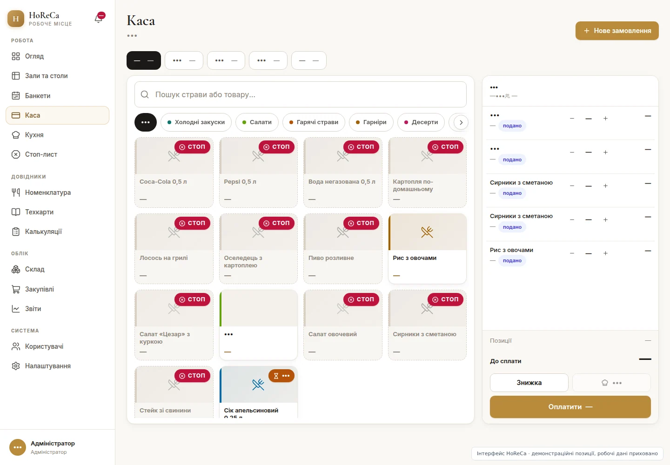Click the Техкарти book icon
This screenshot has height=465, width=670.
click(x=16, y=212)
